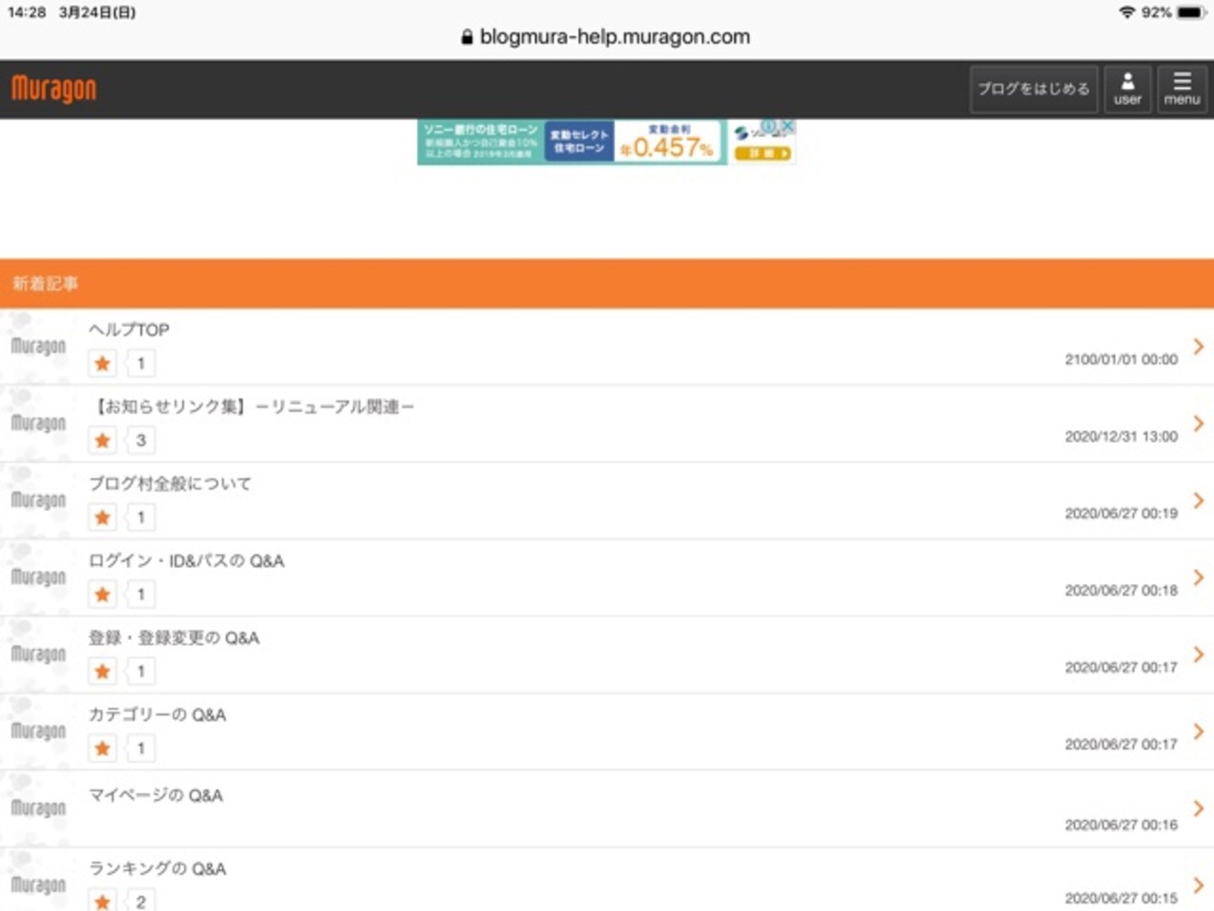1214x911 pixels.
Task: Open the マイページの Q&A article
Action: (155, 795)
